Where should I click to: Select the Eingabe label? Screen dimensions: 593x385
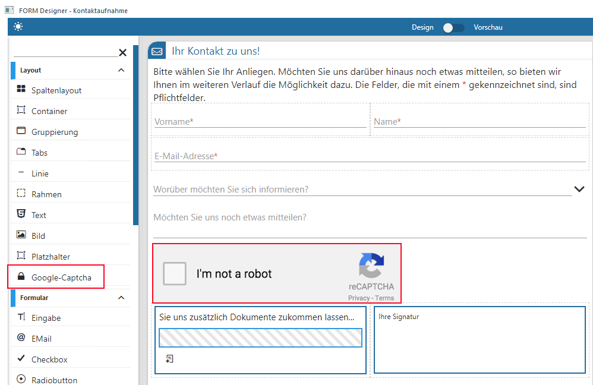point(46,318)
